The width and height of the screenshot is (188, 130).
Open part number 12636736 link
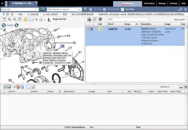pos(113,29)
